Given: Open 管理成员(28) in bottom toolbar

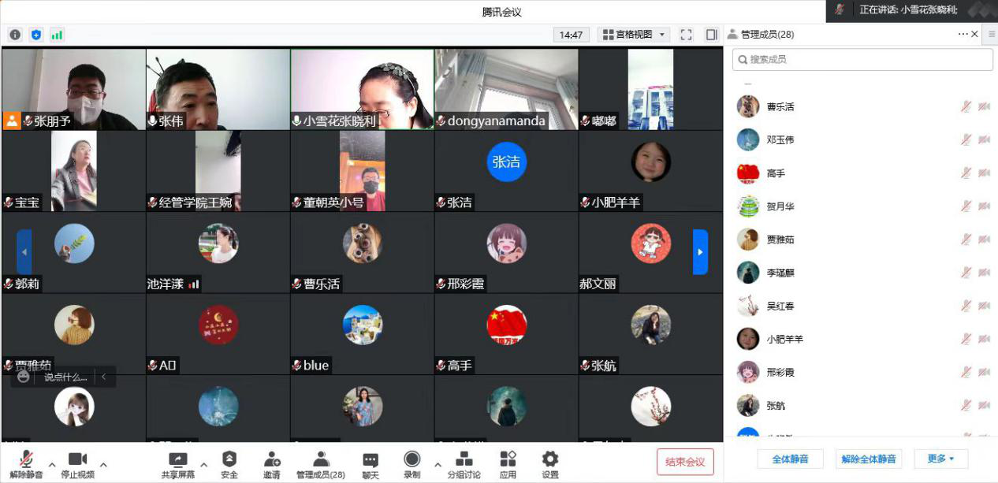Looking at the screenshot, I should coord(320,460).
